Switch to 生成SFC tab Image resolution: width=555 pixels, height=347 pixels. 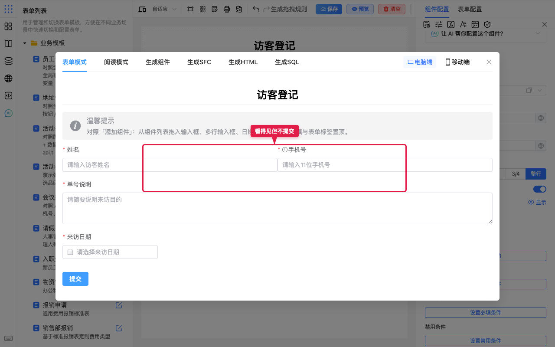[199, 62]
